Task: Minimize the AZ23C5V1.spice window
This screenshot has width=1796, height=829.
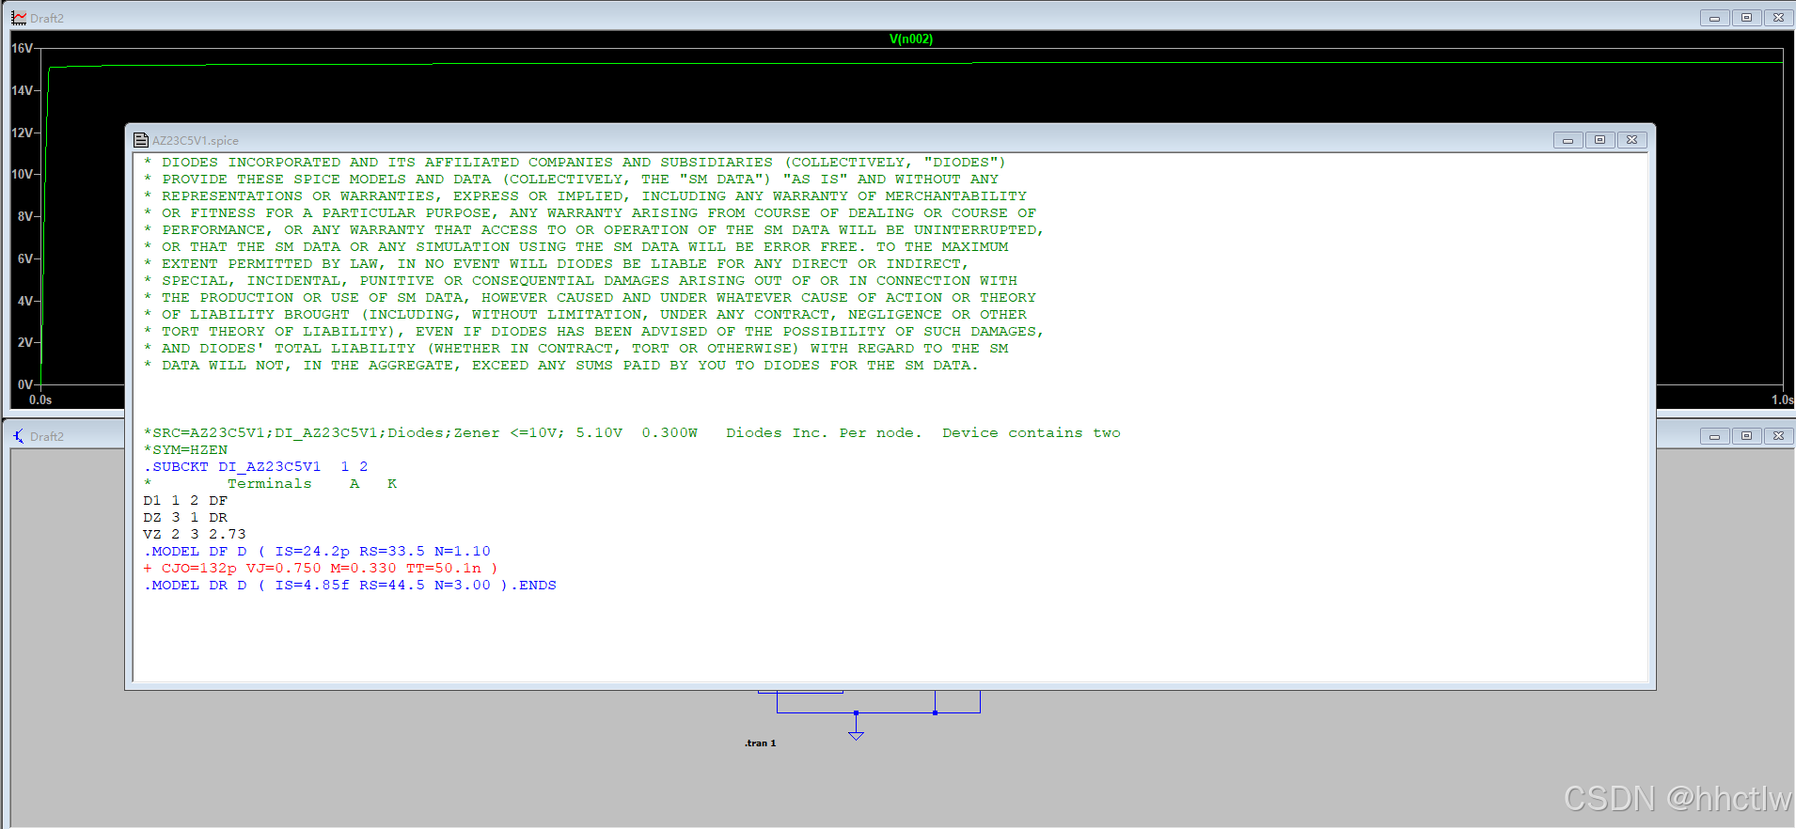Action: click(x=1568, y=140)
